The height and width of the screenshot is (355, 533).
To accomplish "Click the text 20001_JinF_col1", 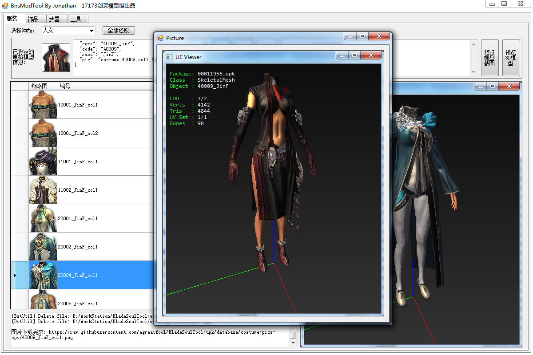I will (x=78, y=219).
